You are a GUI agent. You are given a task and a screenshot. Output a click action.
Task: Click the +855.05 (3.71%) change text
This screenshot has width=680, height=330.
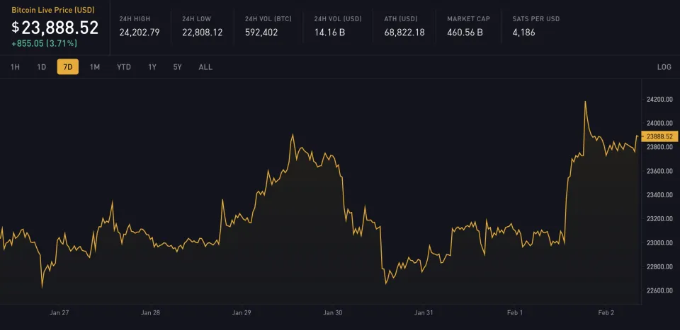click(45, 44)
